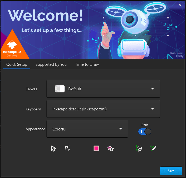The height and width of the screenshot is (178, 186).
Task: Click the Node tool preview icon
Action: (x=68, y=148)
